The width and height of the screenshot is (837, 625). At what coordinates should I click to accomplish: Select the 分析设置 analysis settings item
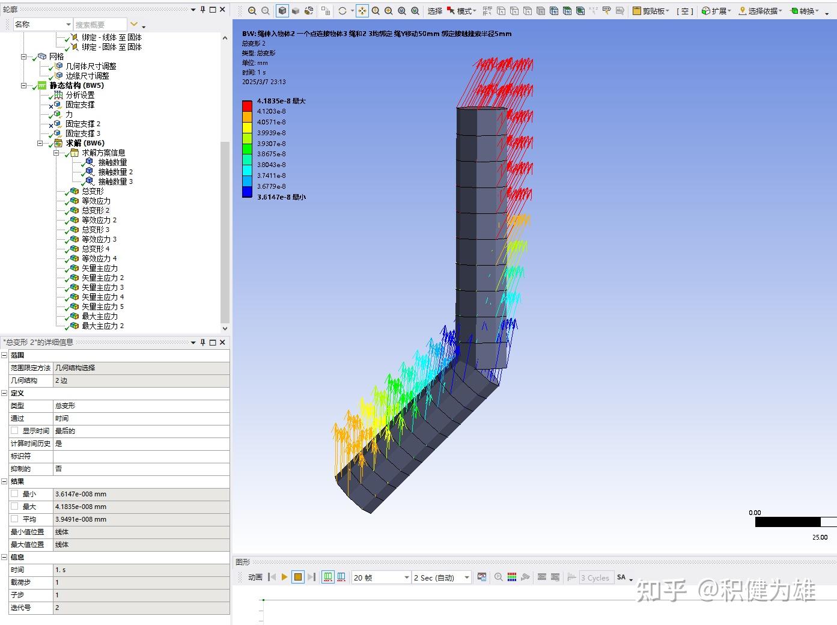80,95
